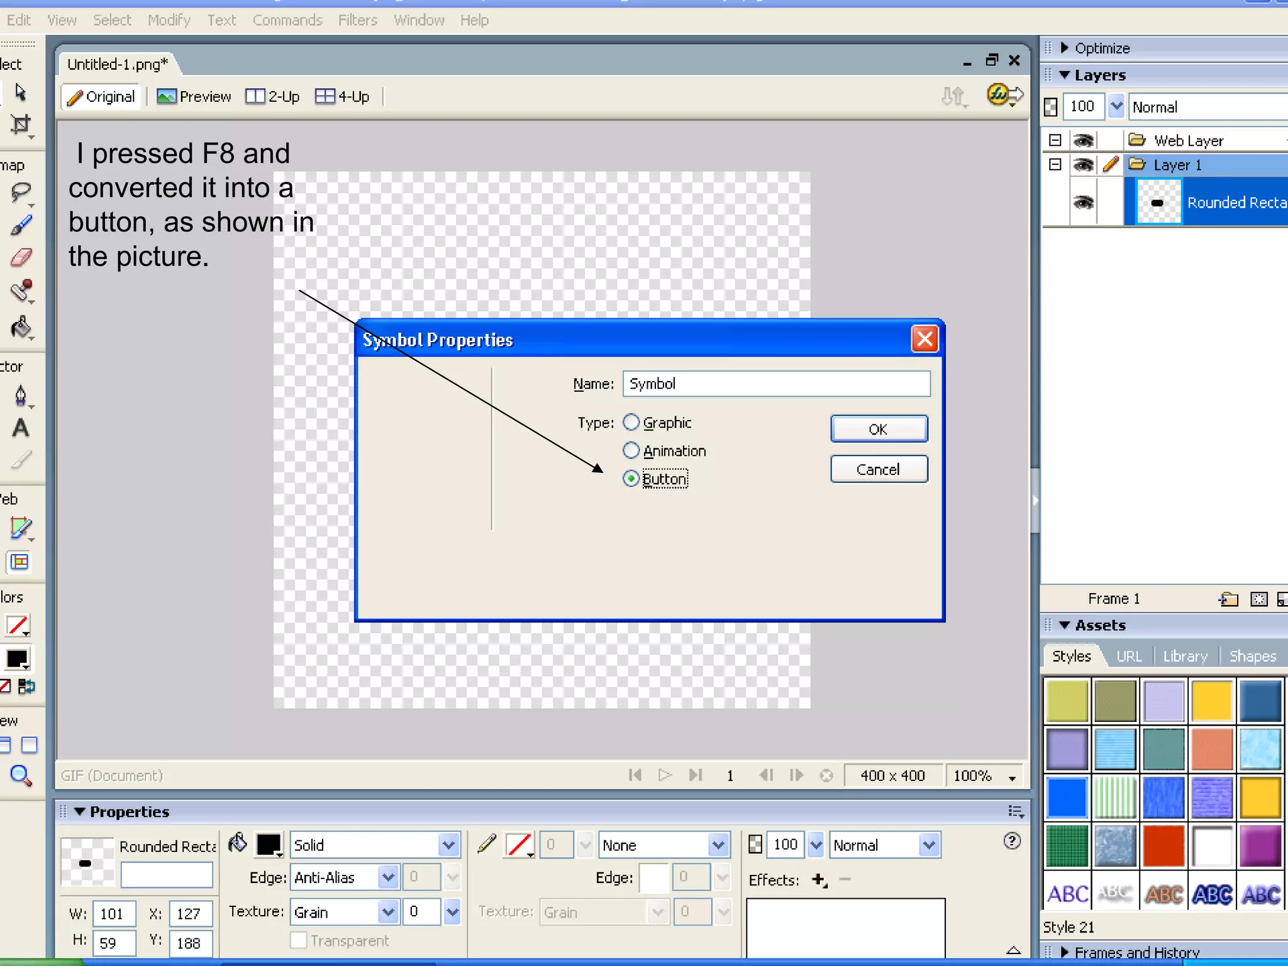Switch to the Library tab
Image resolution: width=1288 pixels, height=966 pixels.
1185,656
